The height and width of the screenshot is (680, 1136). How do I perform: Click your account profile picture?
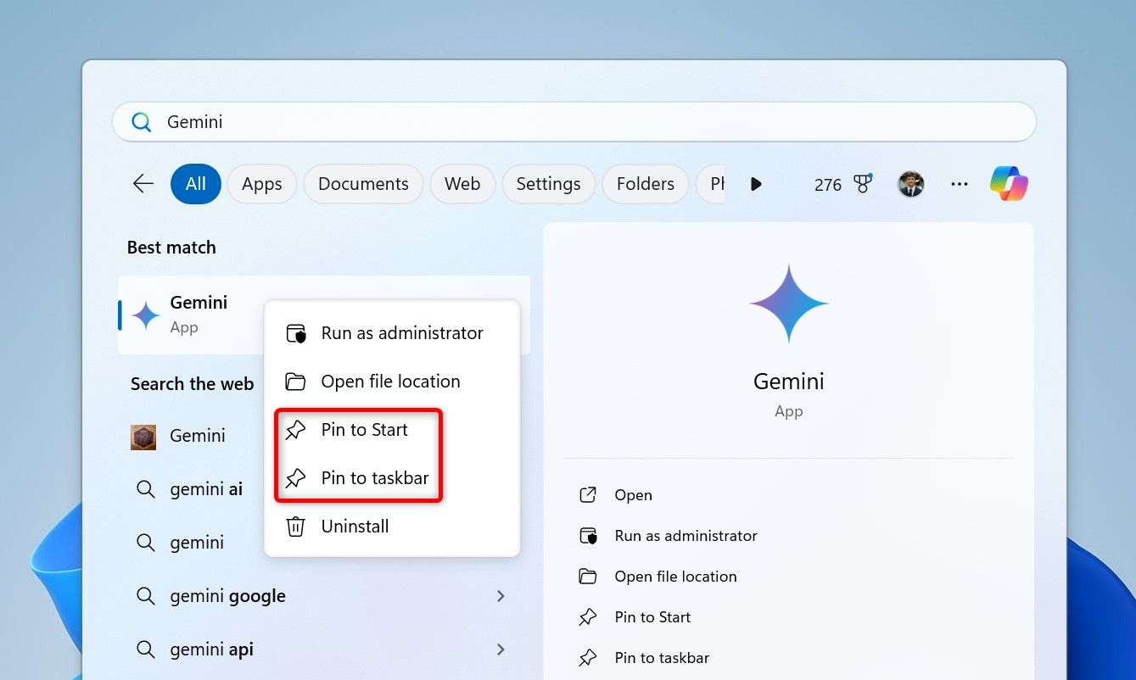pos(910,183)
